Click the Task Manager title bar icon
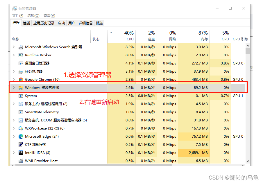The height and width of the screenshot is (183, 263). point(15,8)
